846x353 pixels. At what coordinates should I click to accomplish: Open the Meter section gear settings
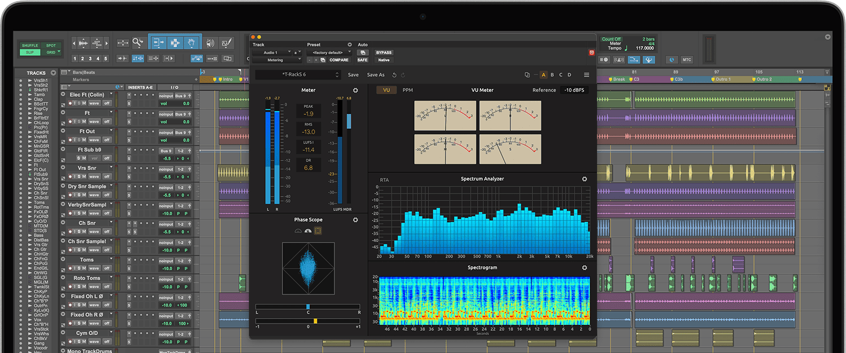[x=355, y=90]
